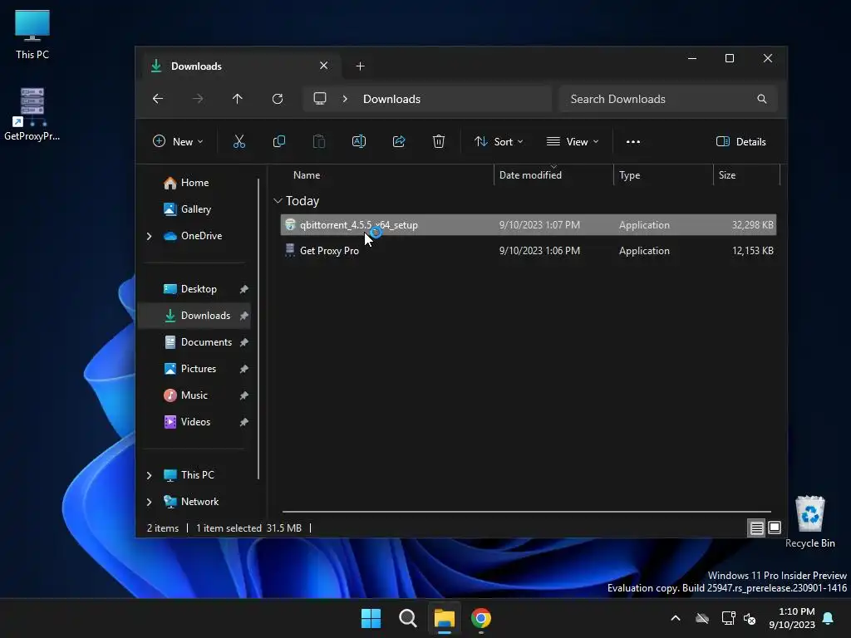
Task: Open the View dropdown
Action: point(572,141)
